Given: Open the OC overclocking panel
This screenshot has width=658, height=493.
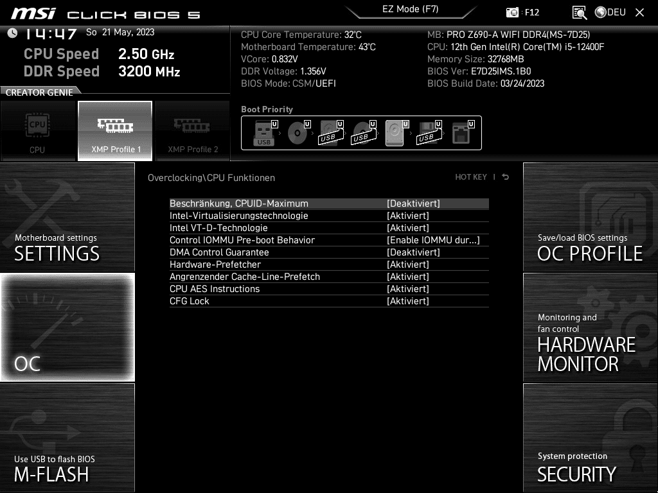Looking at the screenshot, I should point(67,327).
